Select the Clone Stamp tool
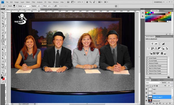 tap(3, 35)
